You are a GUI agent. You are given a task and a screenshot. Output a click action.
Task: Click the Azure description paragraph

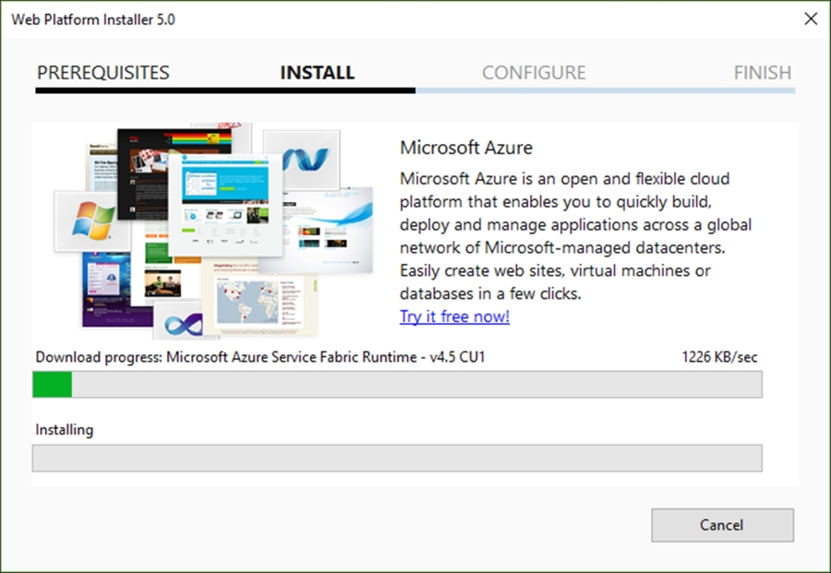[x=575, y=235]
